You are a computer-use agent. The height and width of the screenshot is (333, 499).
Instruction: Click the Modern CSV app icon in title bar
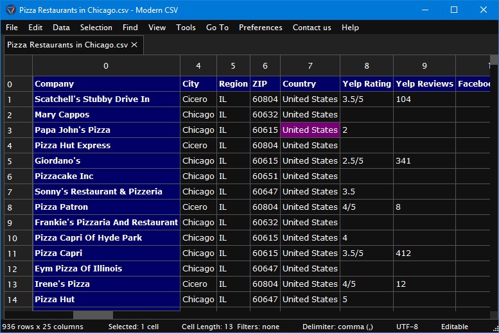[x=10, y=10]
